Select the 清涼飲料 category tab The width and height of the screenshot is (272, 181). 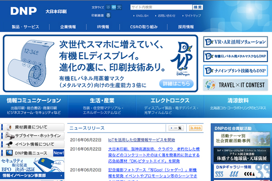(238, 106)
